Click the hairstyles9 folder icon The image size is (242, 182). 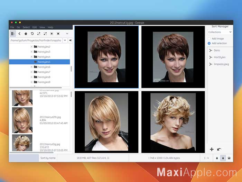(x=36, y=82)
